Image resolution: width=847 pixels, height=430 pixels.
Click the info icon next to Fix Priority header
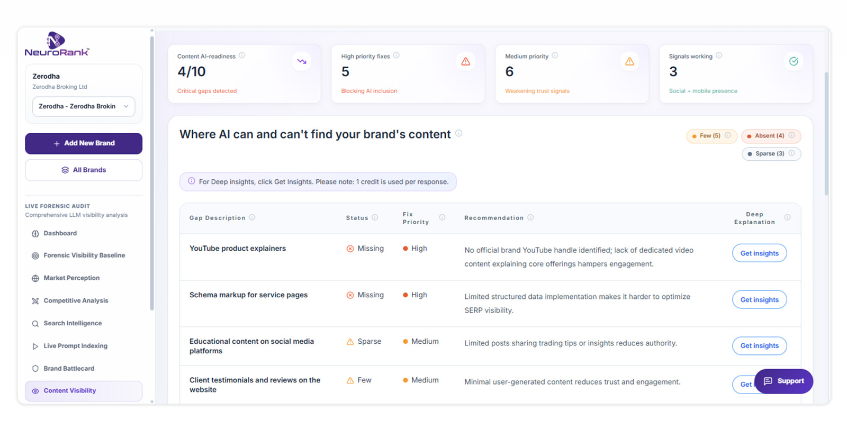pos(442,217)
